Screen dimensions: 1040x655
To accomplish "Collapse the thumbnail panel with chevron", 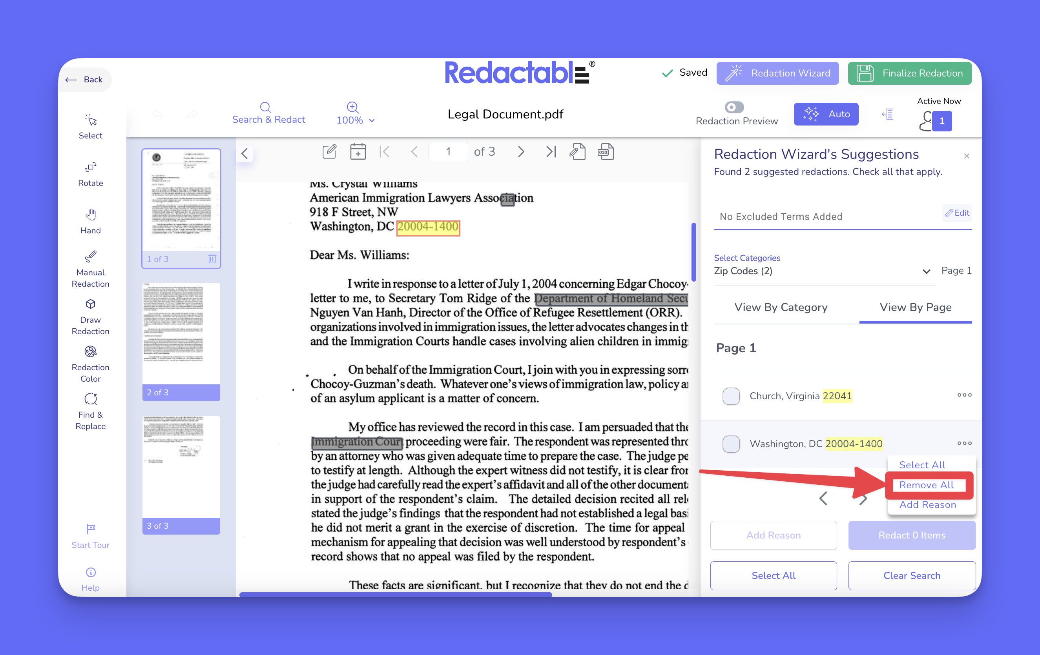I will click(x=244, y=153).
